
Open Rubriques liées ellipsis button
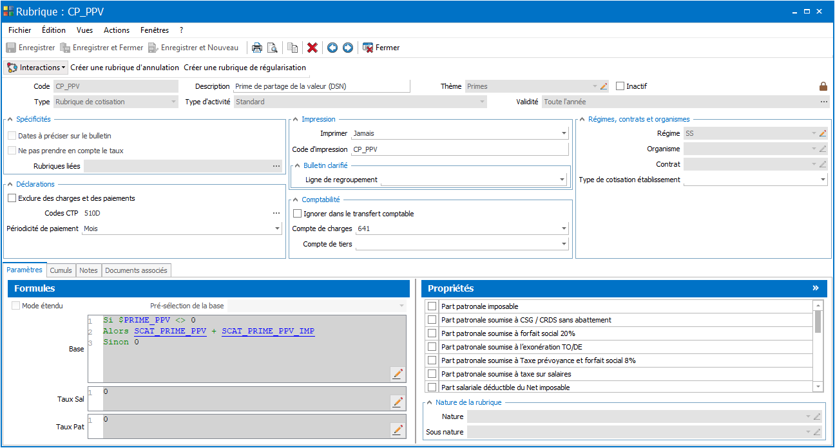coord(276,166)
